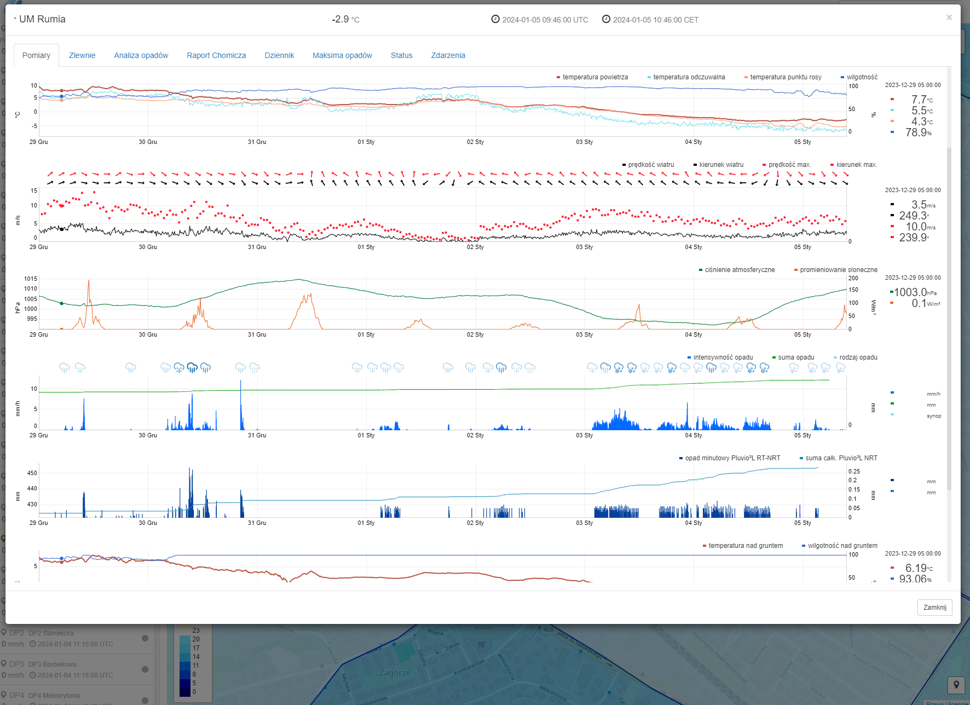
Task: Switch to the Zlewnie tab
Action: click(x=82, y=55)
